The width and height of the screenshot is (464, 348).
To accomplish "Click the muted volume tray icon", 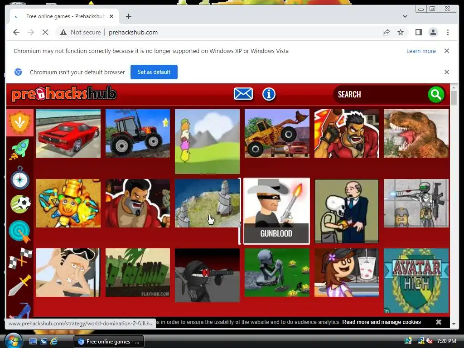I will (429, 341).
